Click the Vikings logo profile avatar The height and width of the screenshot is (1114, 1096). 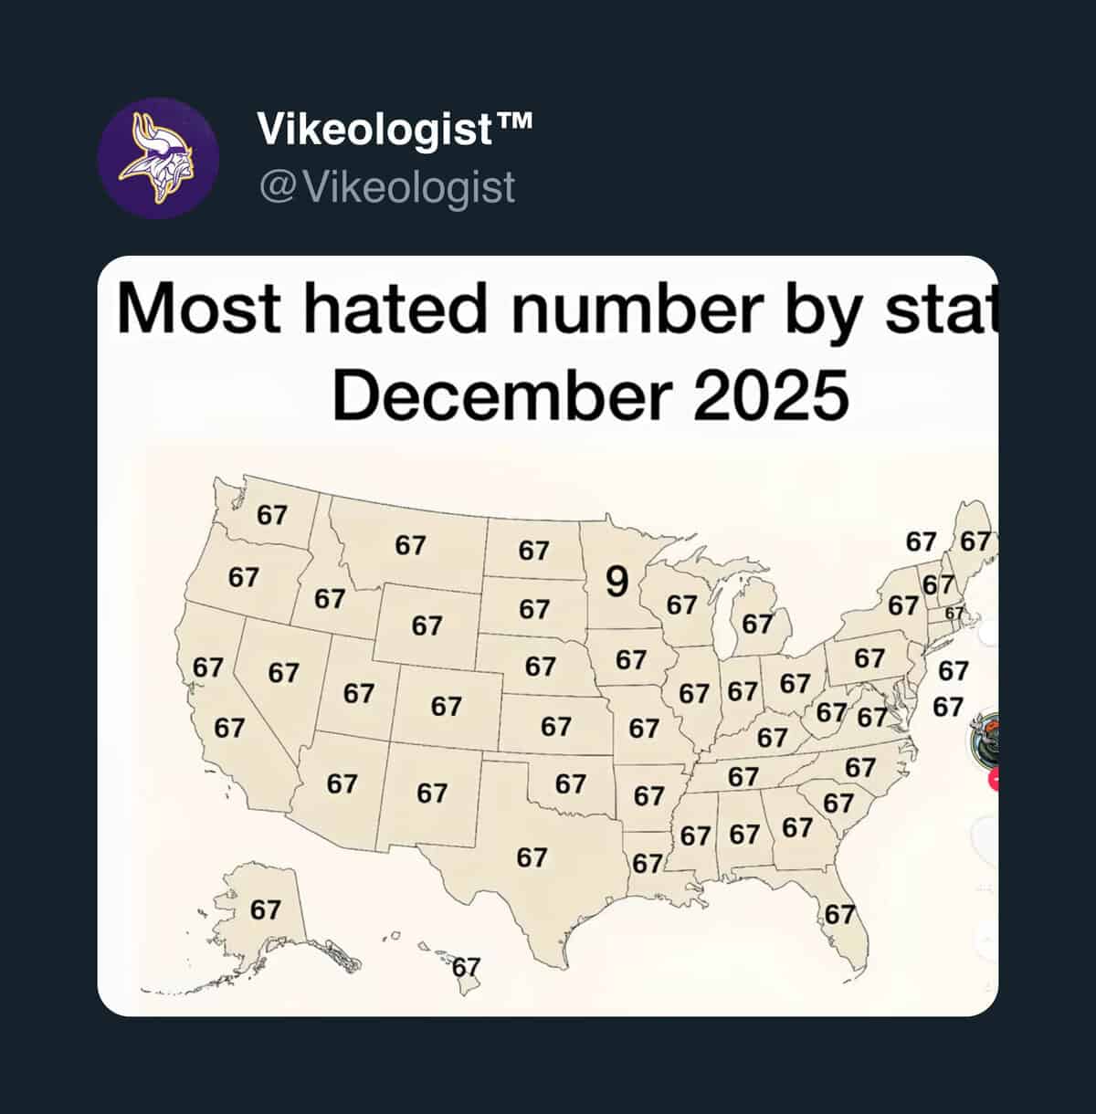point(158,158)
